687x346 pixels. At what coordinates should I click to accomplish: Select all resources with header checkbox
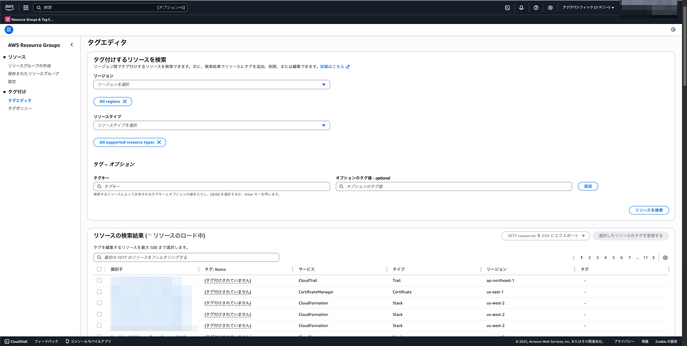tap(100, 269)
